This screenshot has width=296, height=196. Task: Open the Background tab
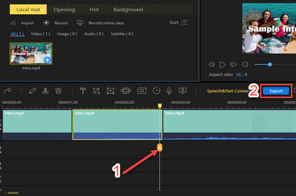(x=128, y=9)
